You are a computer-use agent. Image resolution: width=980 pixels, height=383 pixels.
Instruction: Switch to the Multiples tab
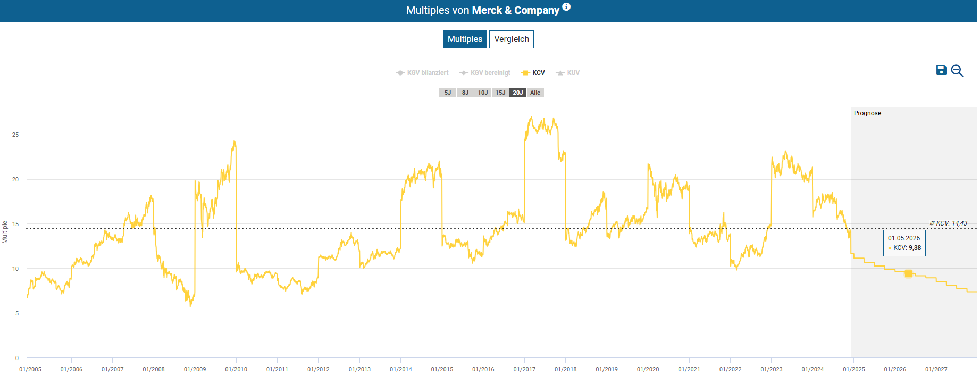click(x=465, y=39)
